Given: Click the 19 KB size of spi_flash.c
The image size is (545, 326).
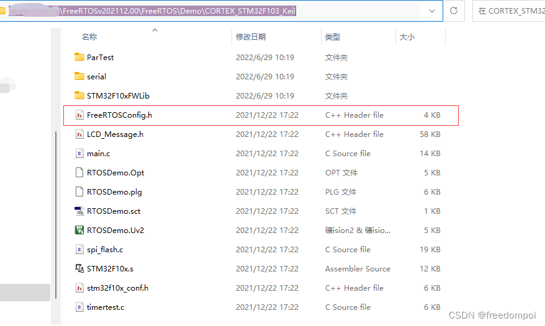Looking at the screenshot, I should [430, 249].
